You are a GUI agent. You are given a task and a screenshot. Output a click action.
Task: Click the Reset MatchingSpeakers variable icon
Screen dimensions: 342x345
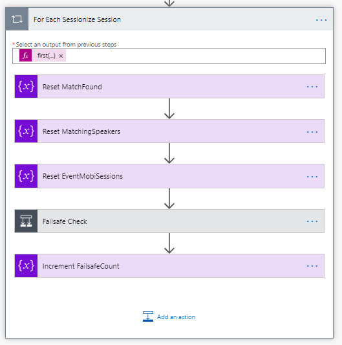pyautogui.click(x=26, y=131)
